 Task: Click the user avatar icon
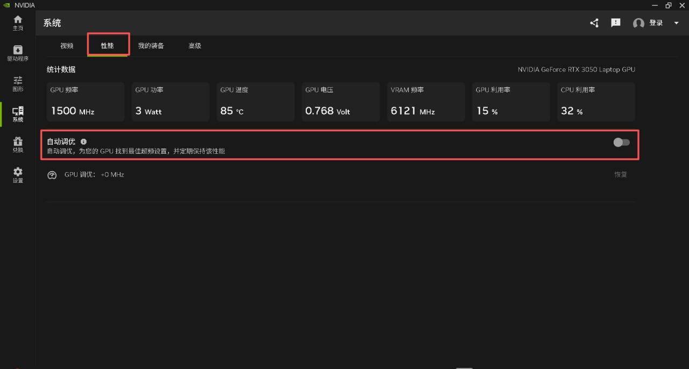[x=638, y=23]
